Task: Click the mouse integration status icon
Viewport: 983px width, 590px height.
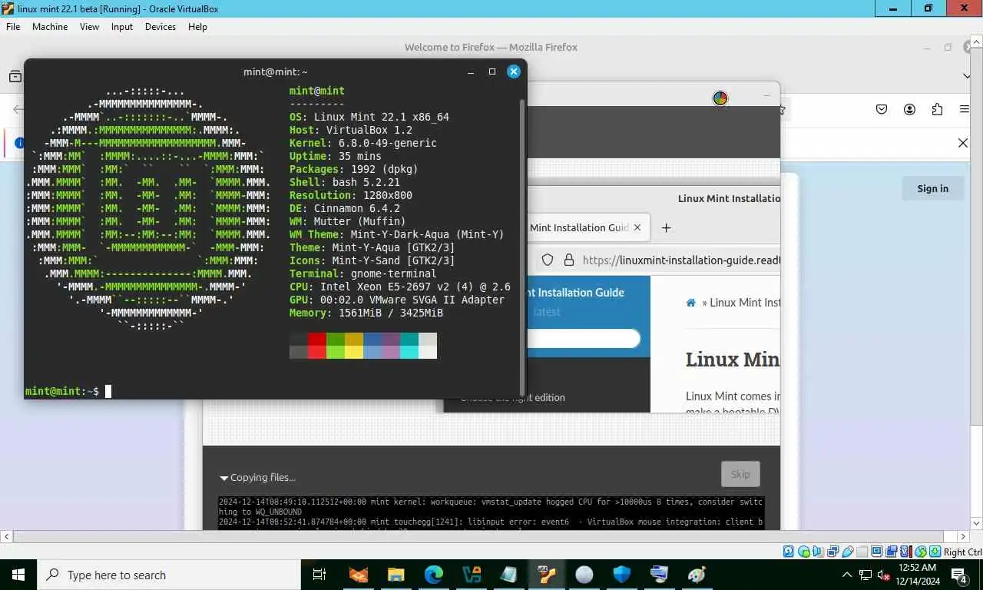Action: pyautogui.click(x=921, y=552)
